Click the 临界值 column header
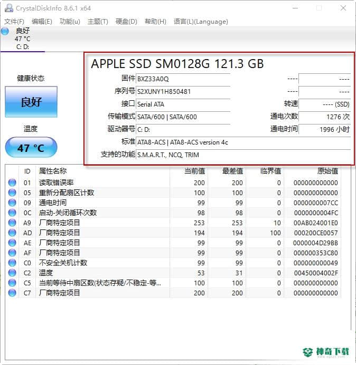This screenshot has width=356, height=365. point(270,171)
